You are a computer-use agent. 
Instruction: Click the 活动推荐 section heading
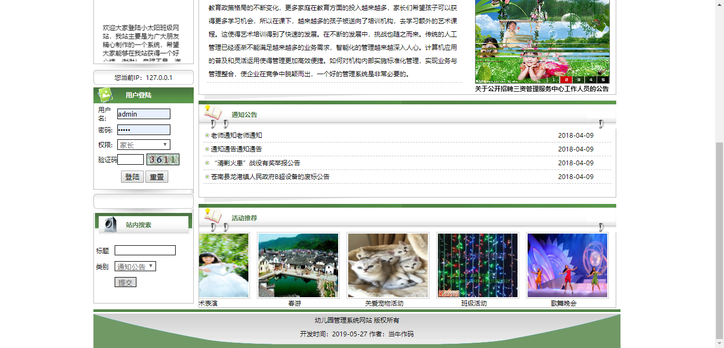[244, 218]
